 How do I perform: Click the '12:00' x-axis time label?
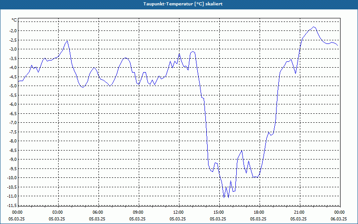(x=178, y=212)
